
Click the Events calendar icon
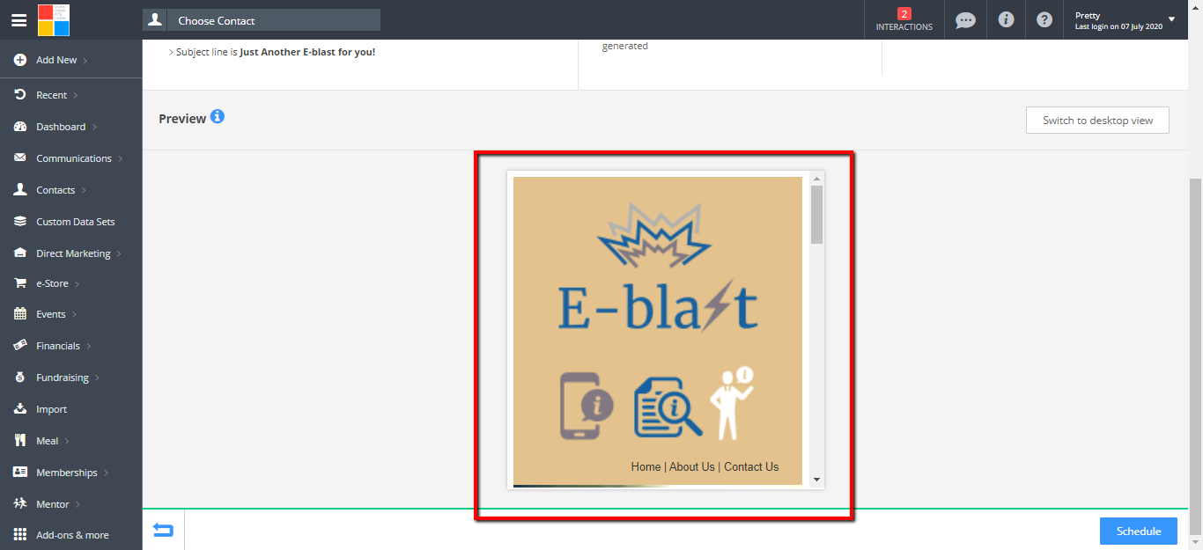point(20,314)
